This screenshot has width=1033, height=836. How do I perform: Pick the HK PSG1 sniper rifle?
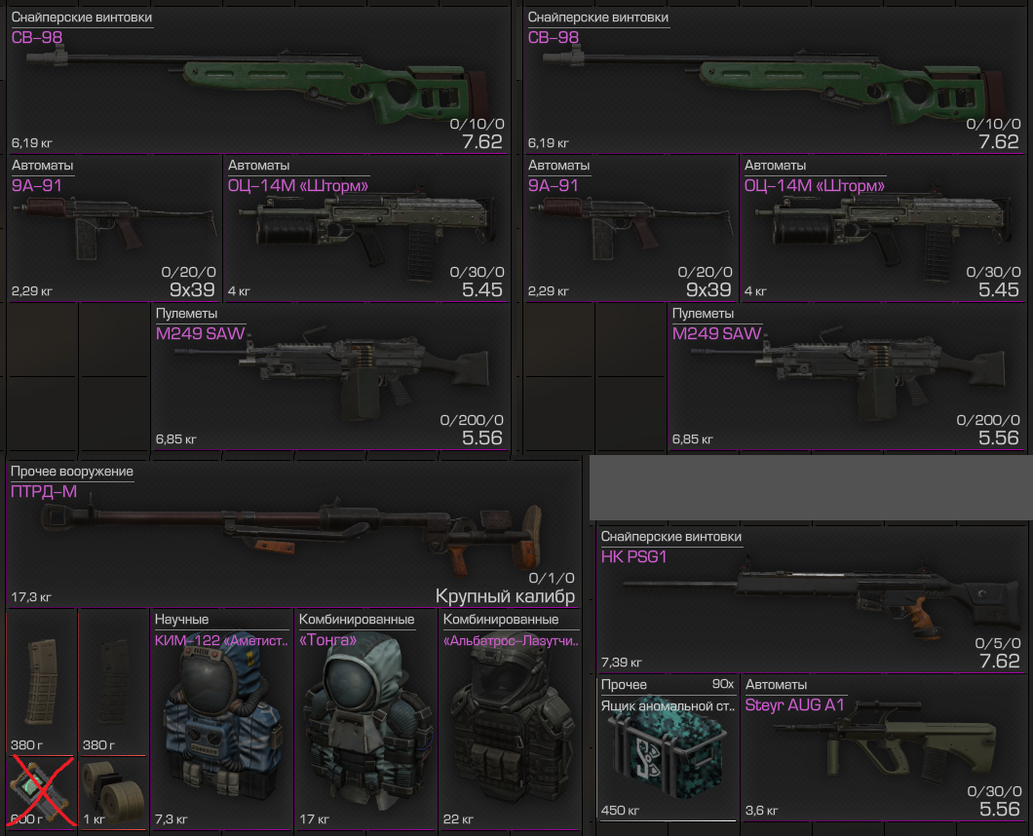point(811,599)
